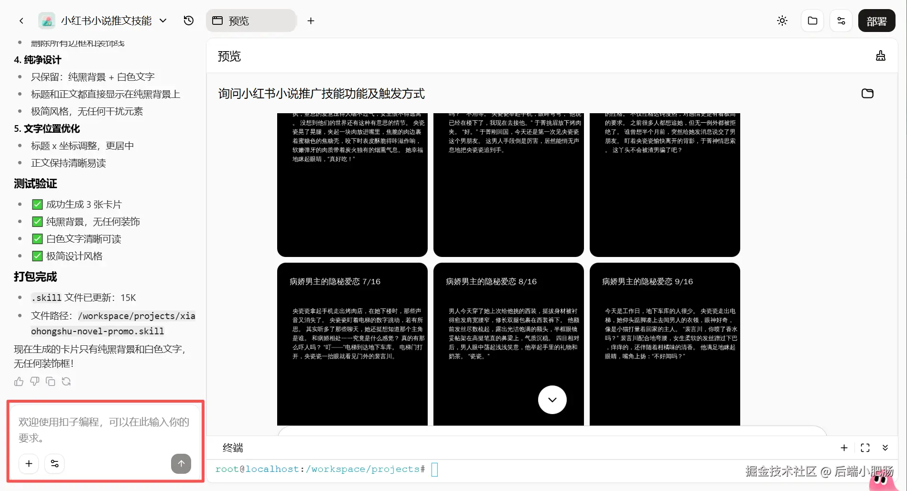Click the .skill 文件已更新：15K line
The height and width of the screenshot is (491, 907).
(x=84, y=298)
